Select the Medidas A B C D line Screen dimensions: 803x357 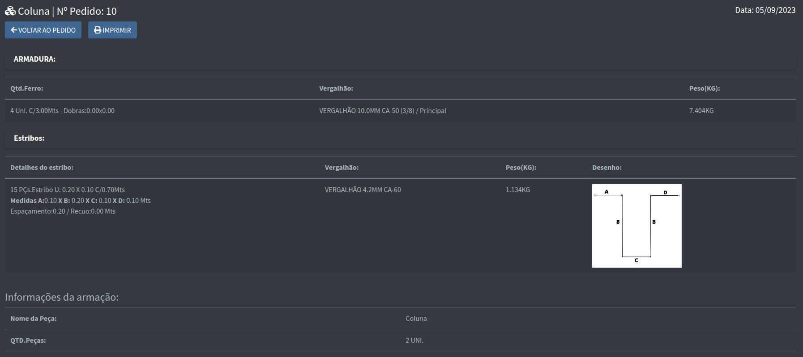tap(81, 201)
